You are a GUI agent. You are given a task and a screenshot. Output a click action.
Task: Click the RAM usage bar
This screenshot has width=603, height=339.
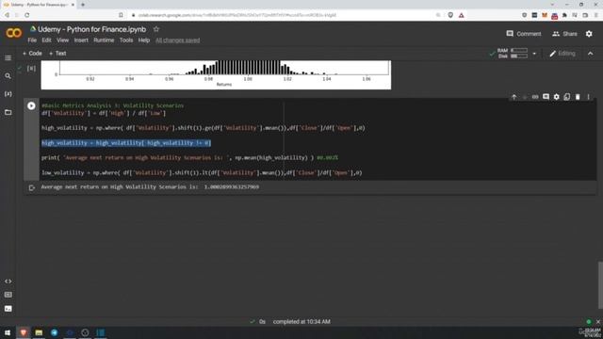[519, 50]
